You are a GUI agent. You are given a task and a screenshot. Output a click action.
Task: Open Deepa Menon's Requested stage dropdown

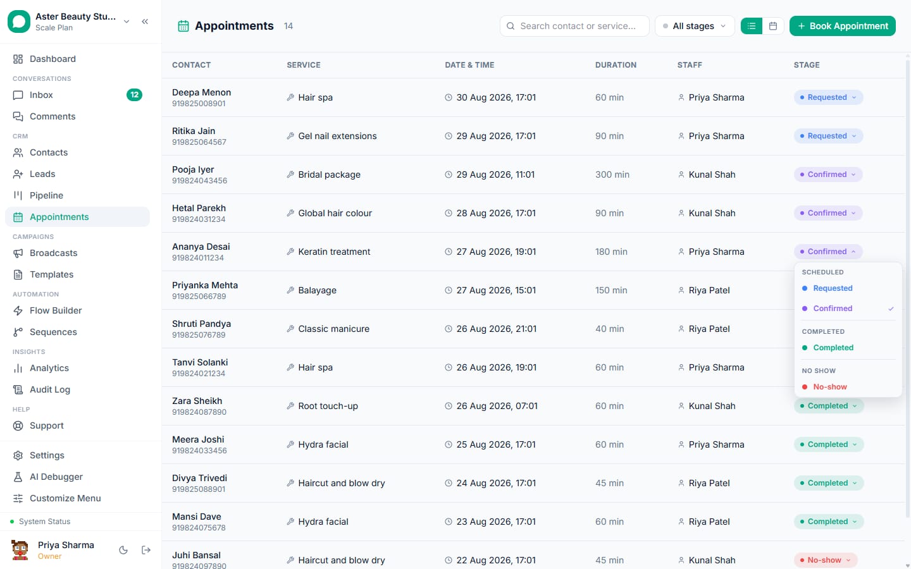[x=828, y=97]
